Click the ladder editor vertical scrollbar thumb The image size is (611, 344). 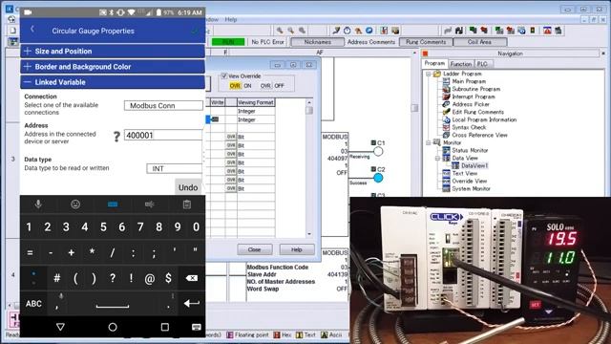pyautogui.click(x=414, y=108)
